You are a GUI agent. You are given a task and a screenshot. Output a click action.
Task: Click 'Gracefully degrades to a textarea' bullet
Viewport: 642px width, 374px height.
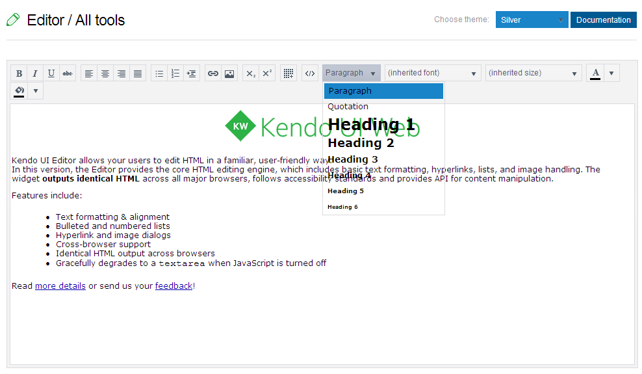pos(191,263)
